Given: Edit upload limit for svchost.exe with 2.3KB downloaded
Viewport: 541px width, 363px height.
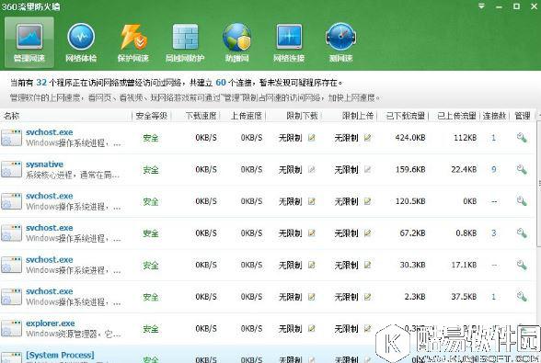Looking at the screenshot, I should [x=367, y=297].
